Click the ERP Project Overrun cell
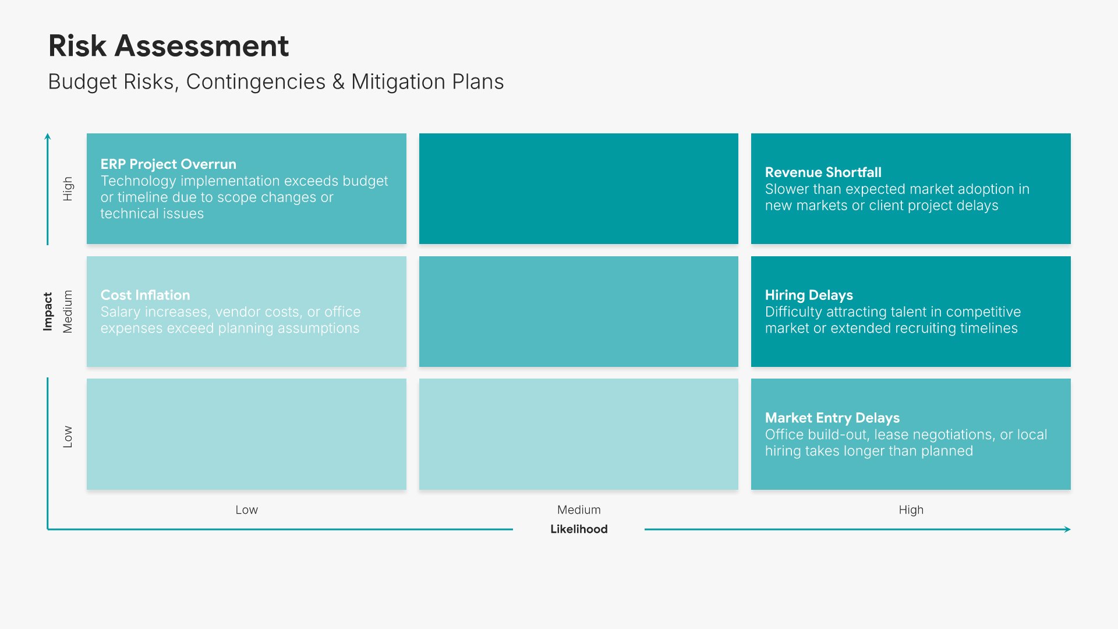The image size is (1118, 629). coord(246,189)
